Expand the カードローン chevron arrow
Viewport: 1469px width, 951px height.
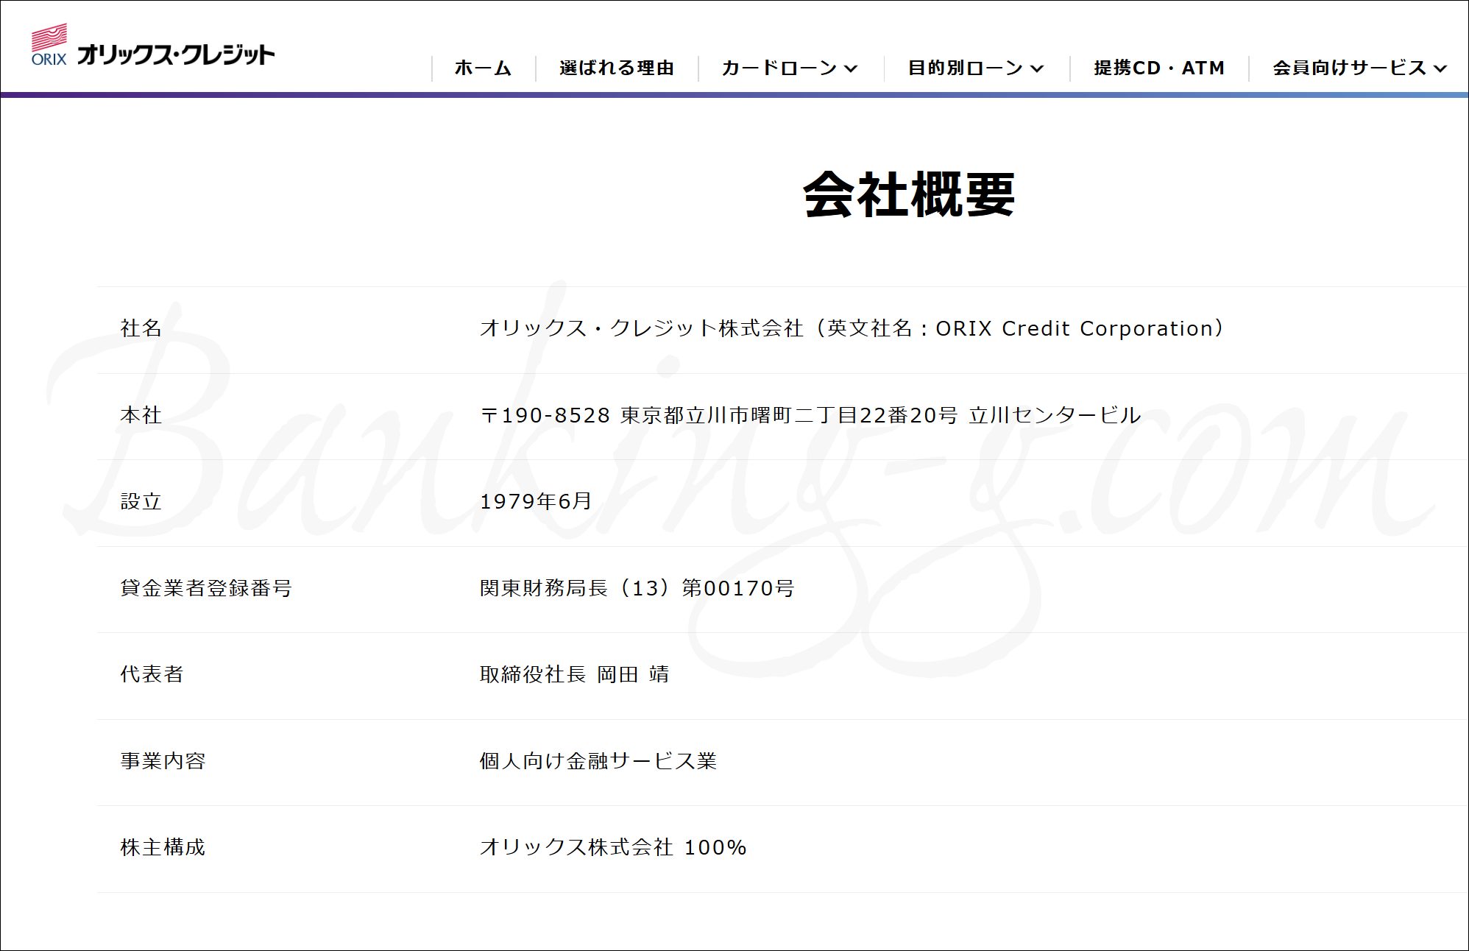(852, 68)
